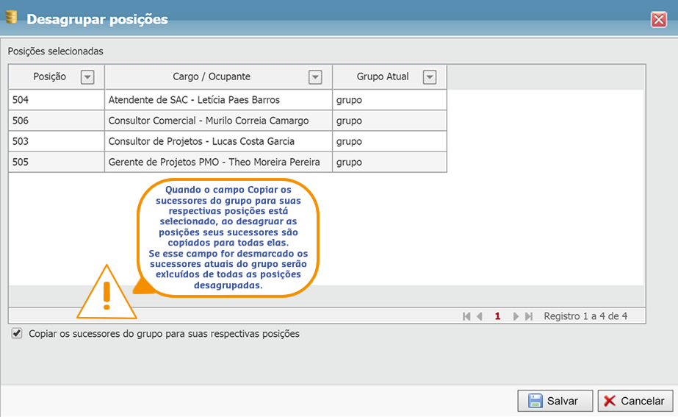678x417 pixels.
Task: Click the last page pagination icon
Action: [x=529, y=316]
